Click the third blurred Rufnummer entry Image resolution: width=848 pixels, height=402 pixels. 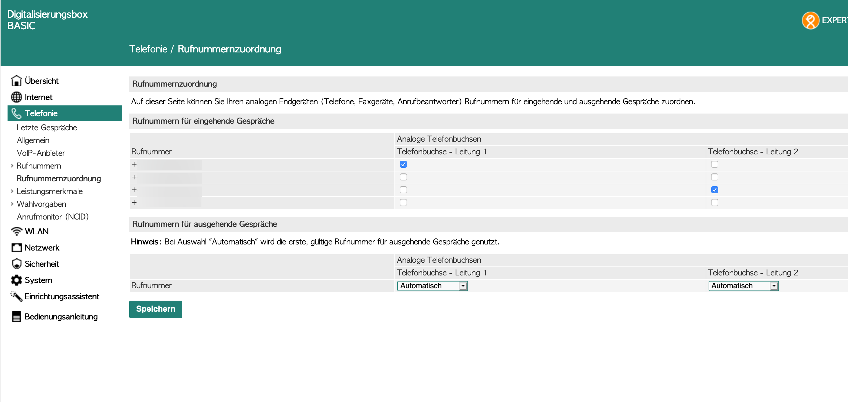pyautogui.click(x=166, y=190)
